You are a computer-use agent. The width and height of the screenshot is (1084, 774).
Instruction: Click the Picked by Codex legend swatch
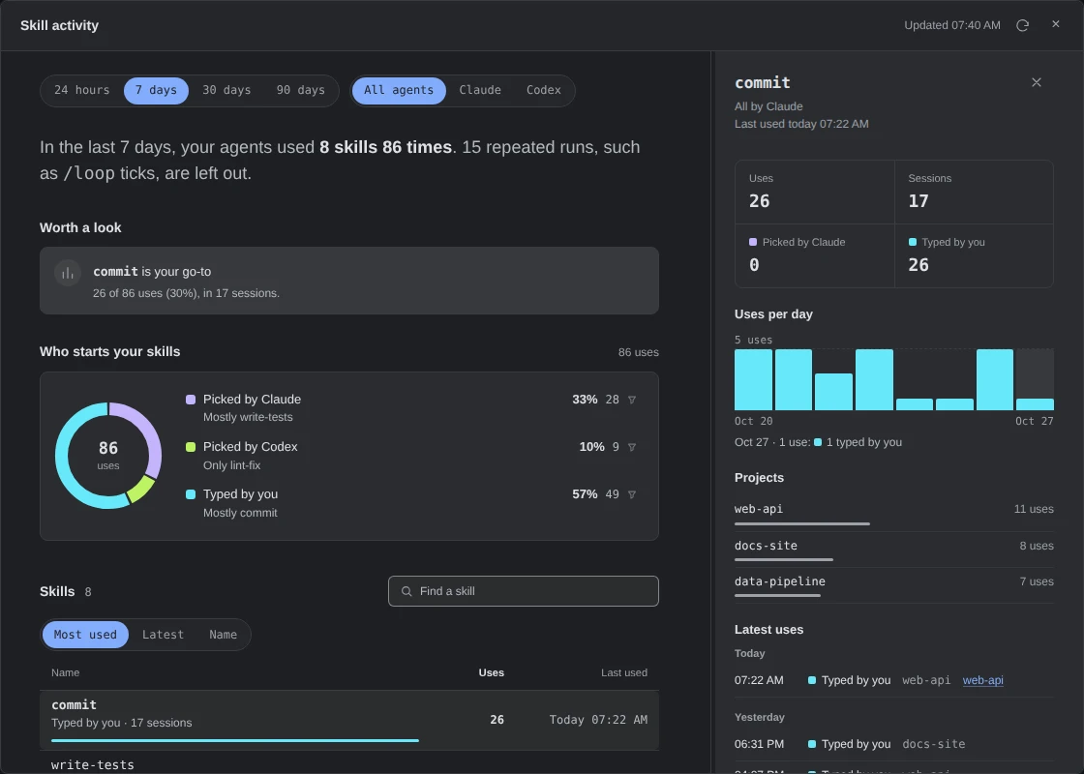click(191, 447)
